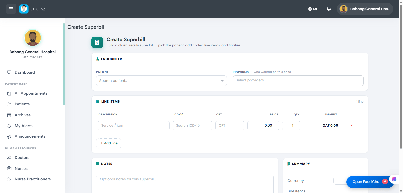This screenshot has width=403, height=193.
Task: Open Patients in sidebar
Action: pyautogui.click(x=22, y=104)
